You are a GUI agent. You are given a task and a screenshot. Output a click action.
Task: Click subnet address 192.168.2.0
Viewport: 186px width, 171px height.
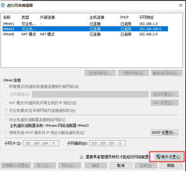(x=148, y=34)
